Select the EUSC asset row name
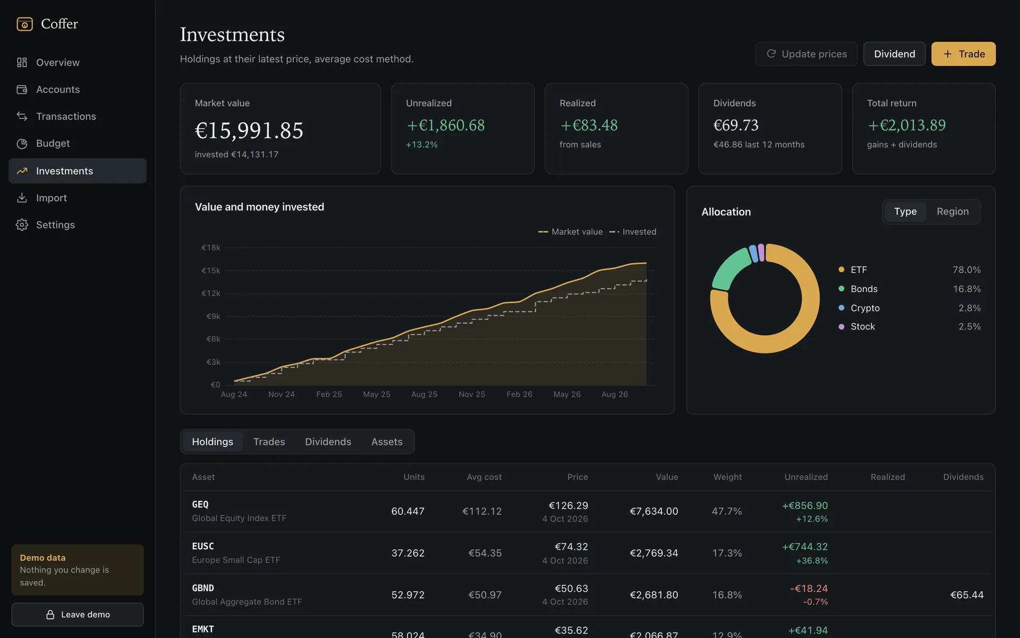The width and height of the screenshot is (1020, 638). tap(203, 546)
